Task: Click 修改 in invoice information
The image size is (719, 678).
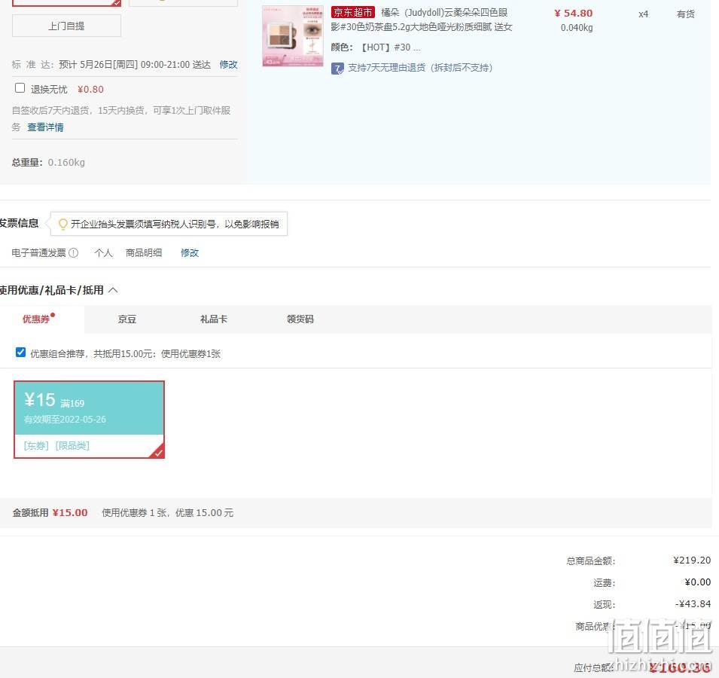Action: [190, 253]
